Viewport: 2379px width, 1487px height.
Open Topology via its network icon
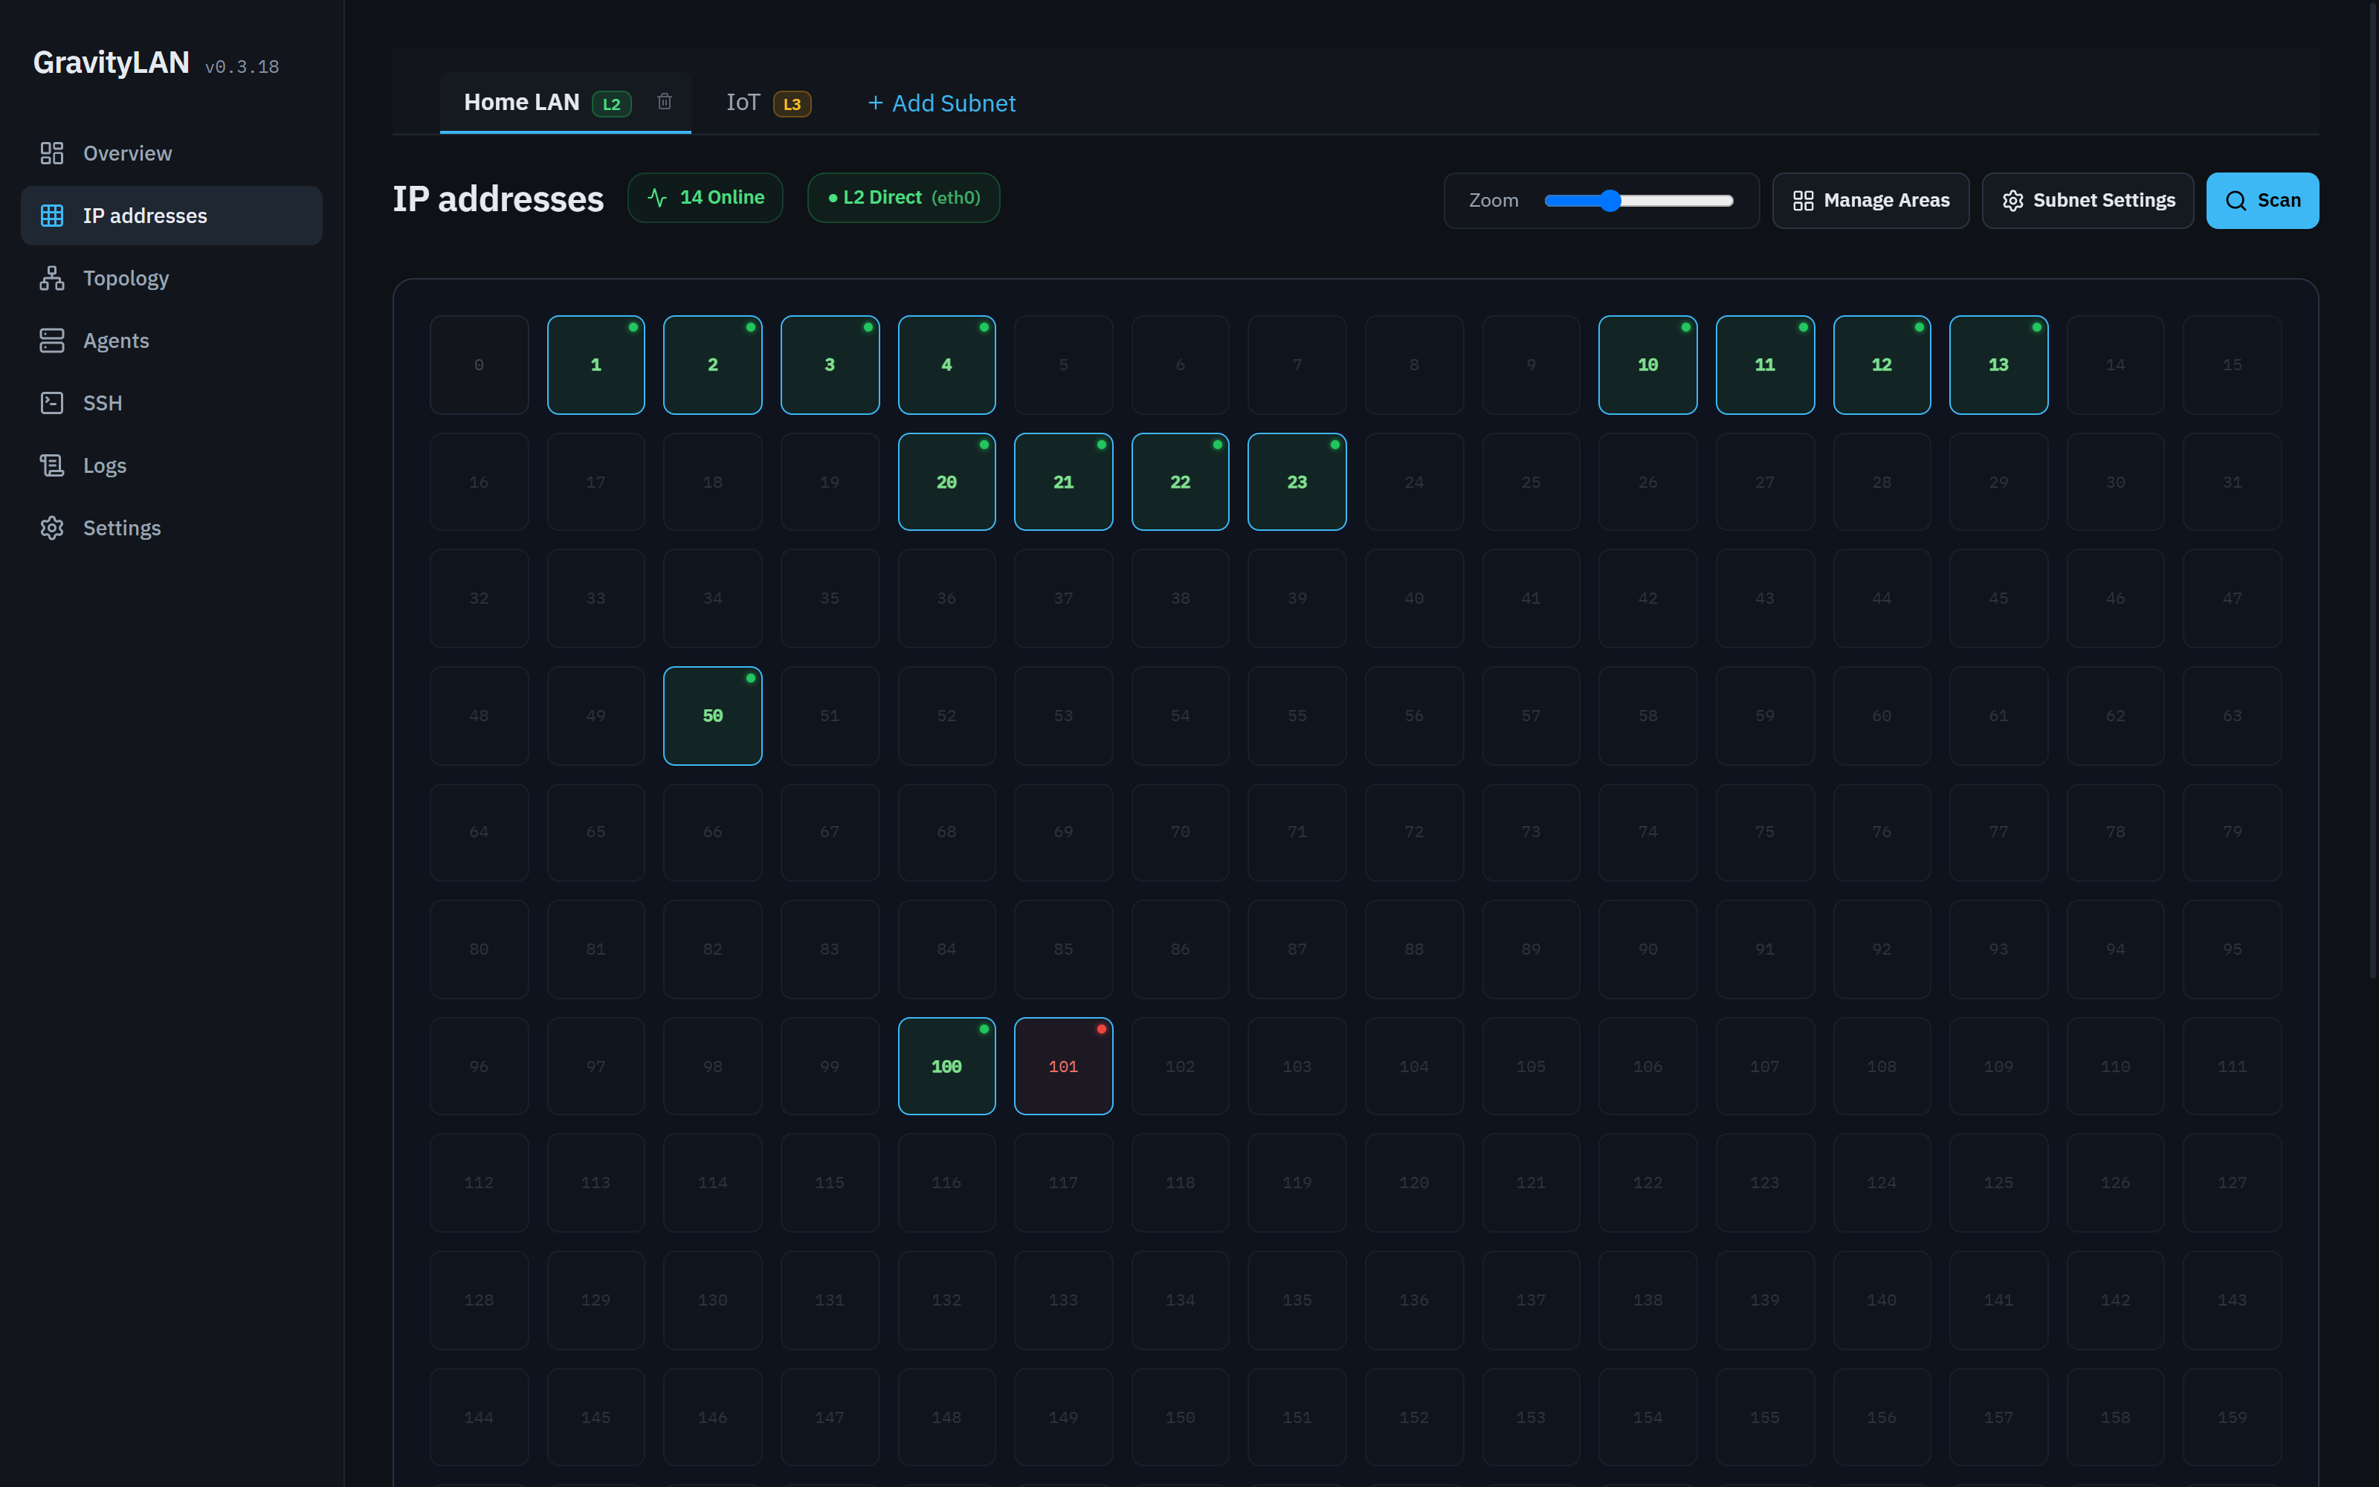51,278
